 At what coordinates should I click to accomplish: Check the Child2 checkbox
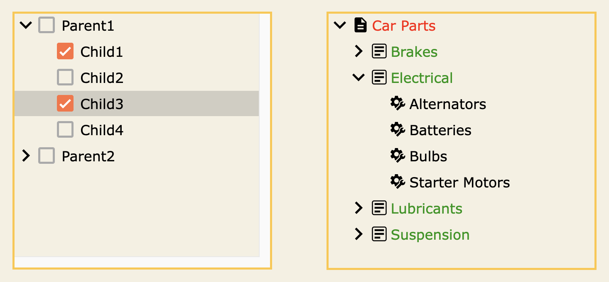[x=65, y=78]
